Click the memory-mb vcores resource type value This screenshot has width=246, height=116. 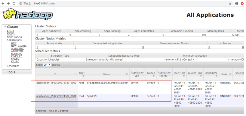click(x=104, y=60)
